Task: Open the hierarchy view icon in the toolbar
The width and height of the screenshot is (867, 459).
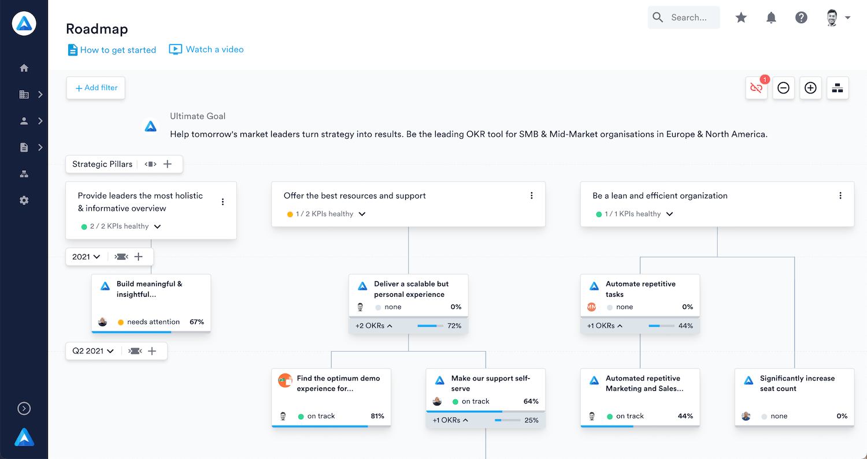Action: coord(838,88)
